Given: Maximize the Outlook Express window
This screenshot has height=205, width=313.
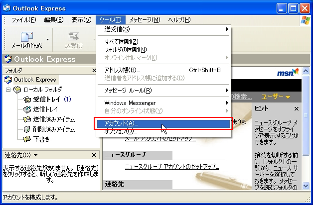Looking at the screenshot, I should 293,8.
